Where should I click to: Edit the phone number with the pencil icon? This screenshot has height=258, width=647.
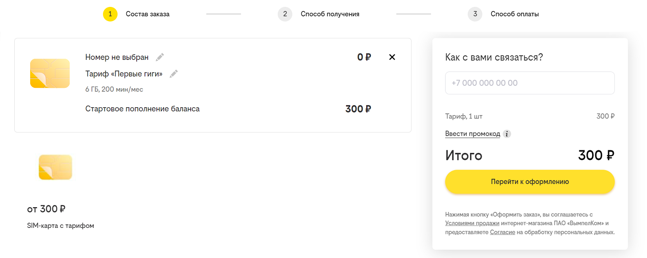[x=160, y=57]
